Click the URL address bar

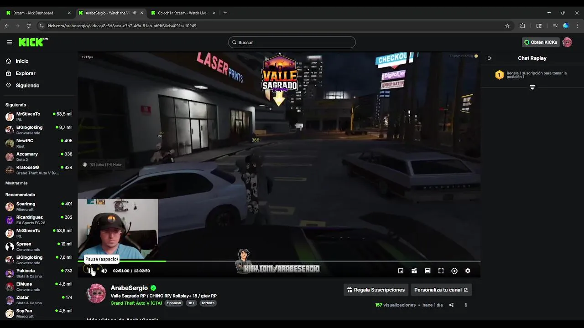(274, 26)
